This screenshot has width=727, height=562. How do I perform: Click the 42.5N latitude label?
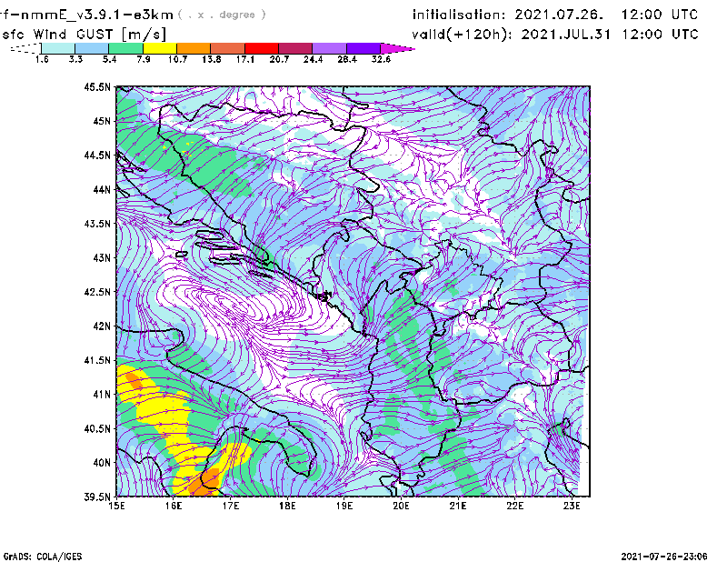[x=97, y=292]
